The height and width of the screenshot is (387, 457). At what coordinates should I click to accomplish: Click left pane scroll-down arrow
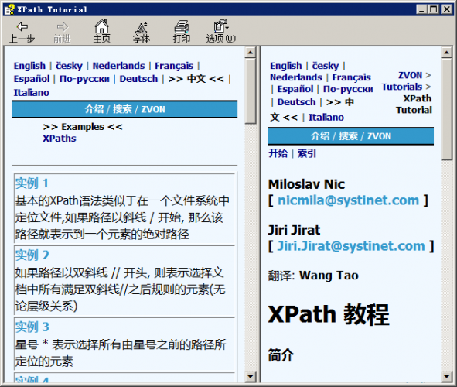(250, 376)
